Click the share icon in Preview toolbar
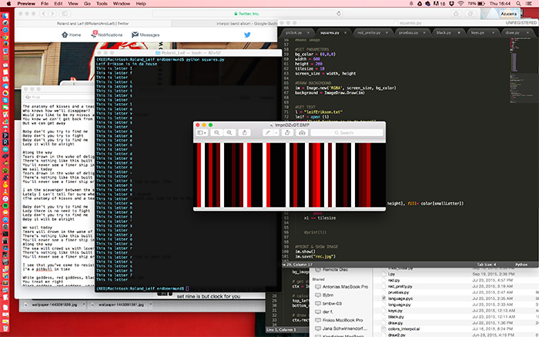 246,133
